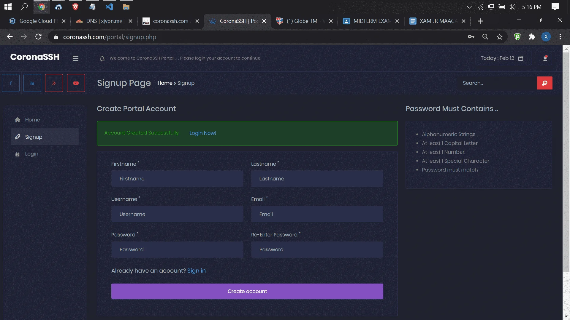
Task: Click the saved passwords key icon in address bar
Action: 471,37
